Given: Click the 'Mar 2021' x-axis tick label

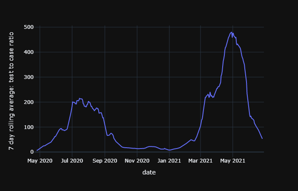Looking at the screenshot, I should pyautogui.click(x=201, y=161).
